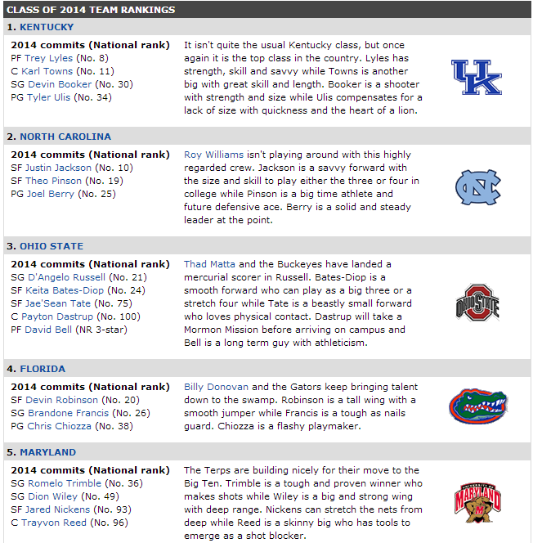The width and height of the screenshot is (542, 543).
Task: Open the FLORIDA team heading link
Action: click(x=43, y=369)
